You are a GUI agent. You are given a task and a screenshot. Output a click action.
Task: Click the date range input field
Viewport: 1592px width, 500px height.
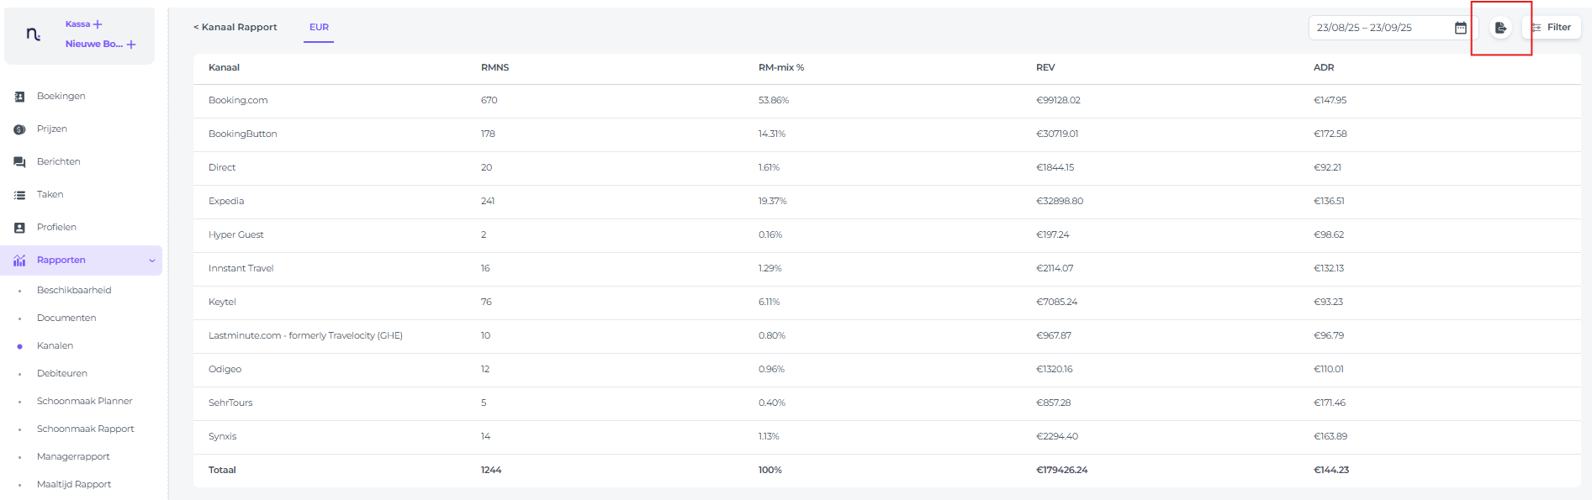point(1379,28)
